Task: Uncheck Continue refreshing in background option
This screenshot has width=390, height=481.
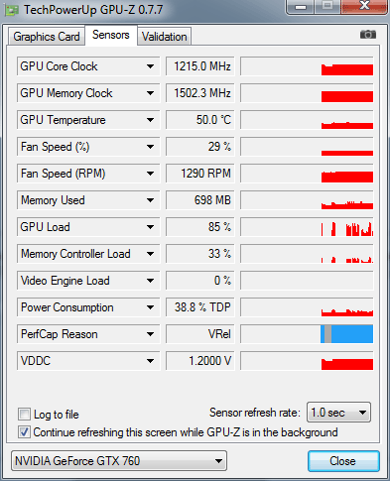Action: [24, 432]
